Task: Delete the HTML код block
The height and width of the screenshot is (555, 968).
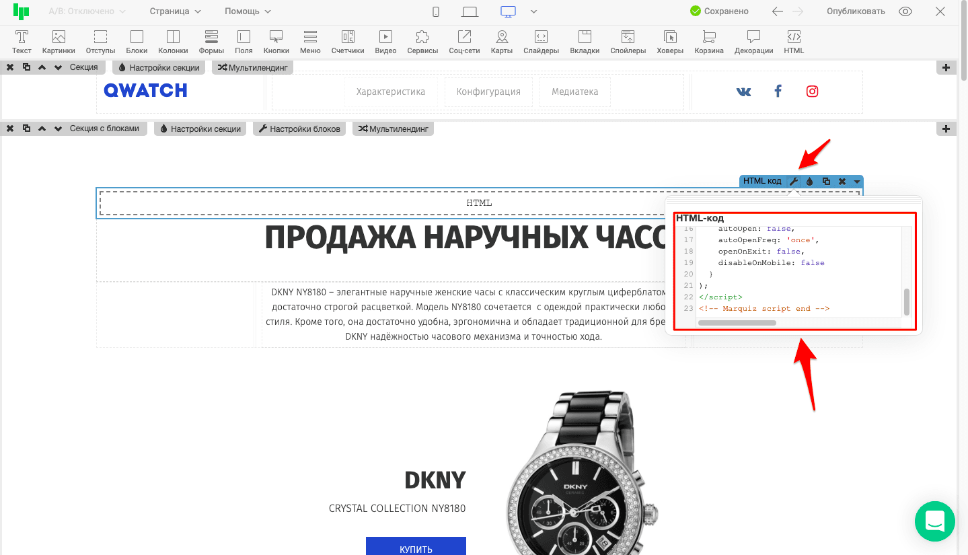Action: pyautogui.click(x=842, y=182)
